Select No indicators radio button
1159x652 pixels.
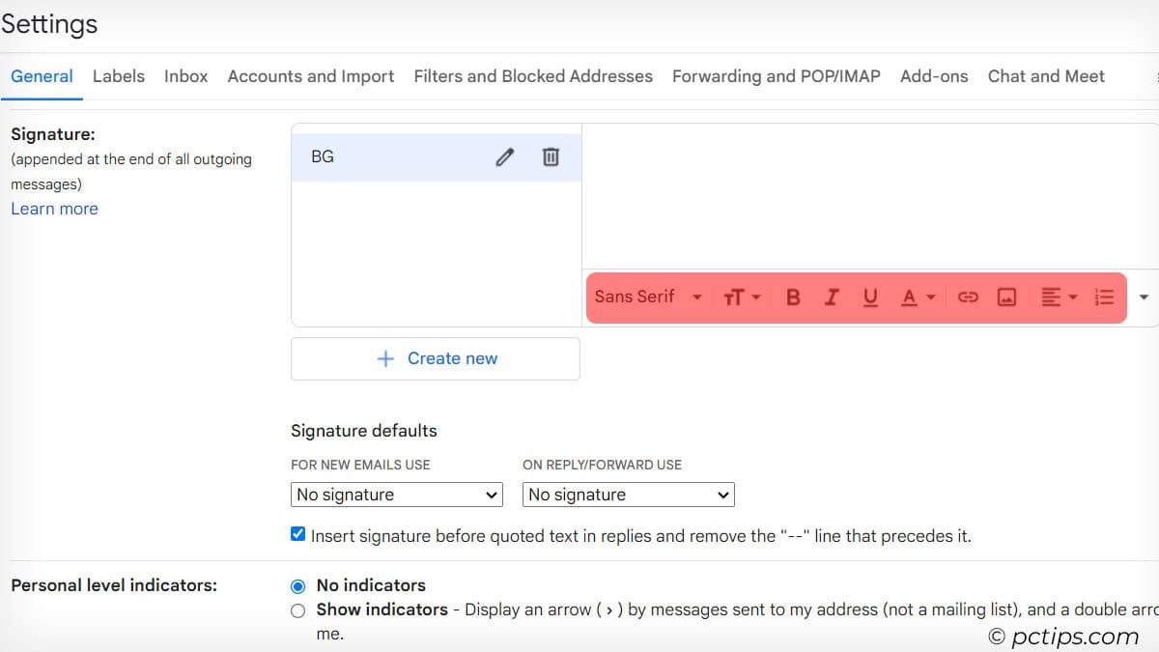(298, 585)
